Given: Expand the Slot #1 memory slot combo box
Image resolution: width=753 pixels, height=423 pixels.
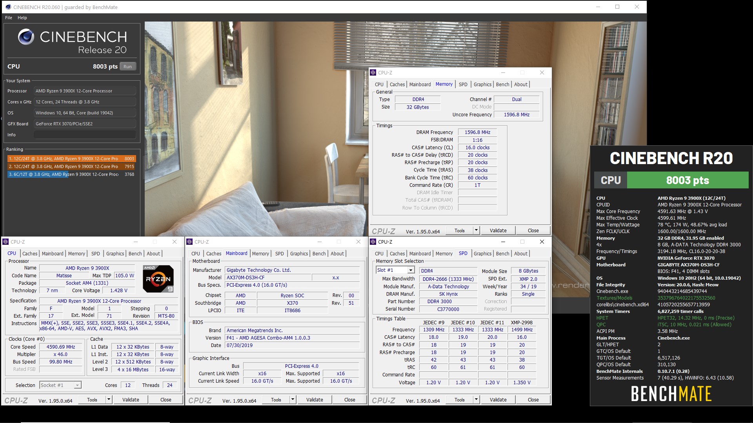Looking at the screenshot, I should coord(411,270).
